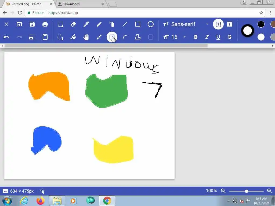
Task: Go back in browser history
Action: [5, 13]
